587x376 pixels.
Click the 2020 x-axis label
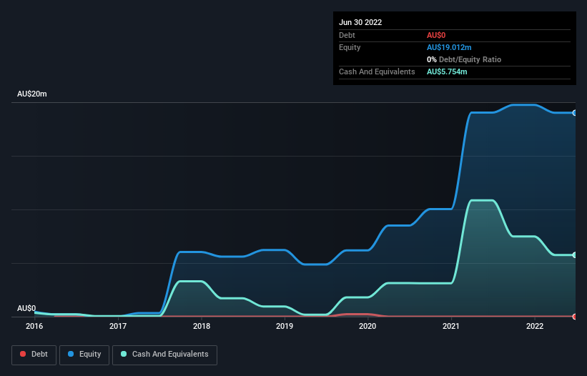pyautogui.click(x=368, y=326)
